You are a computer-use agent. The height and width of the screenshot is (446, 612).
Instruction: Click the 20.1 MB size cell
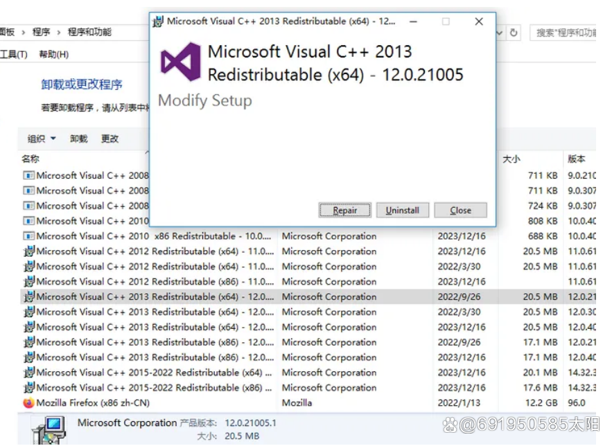[x=540, y=373]
